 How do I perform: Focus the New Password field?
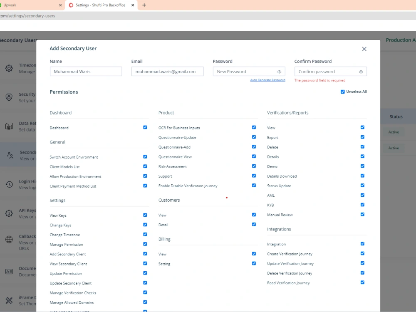pos(249,72)
